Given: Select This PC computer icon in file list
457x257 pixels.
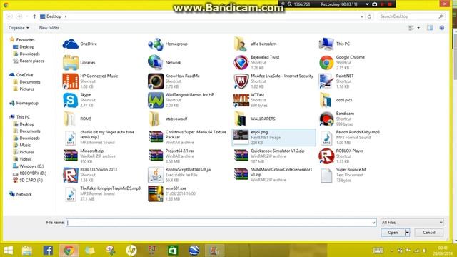Looking at the screenshot, I should tap(326, 44).
